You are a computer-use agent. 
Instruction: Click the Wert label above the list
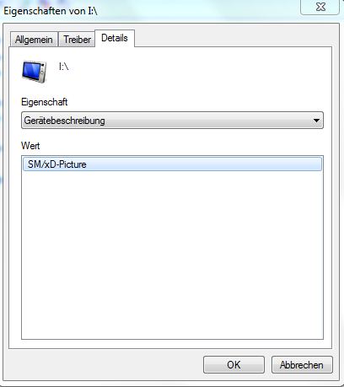pos(30,146)
